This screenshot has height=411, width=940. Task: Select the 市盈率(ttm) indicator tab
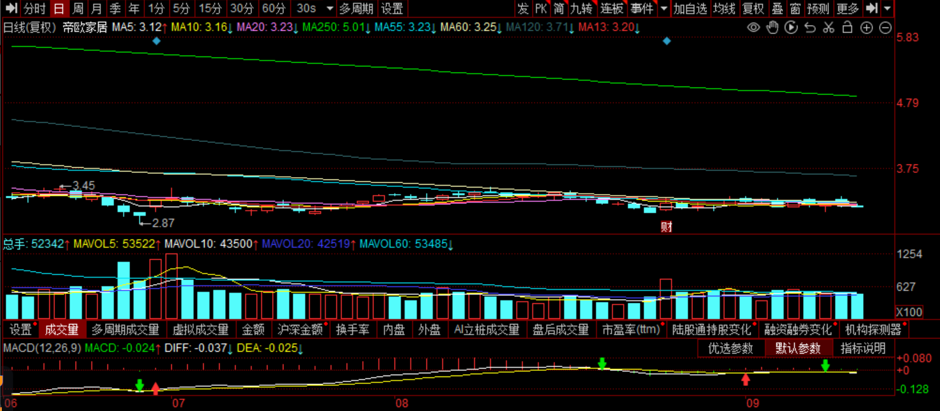[x=632, y=329]
